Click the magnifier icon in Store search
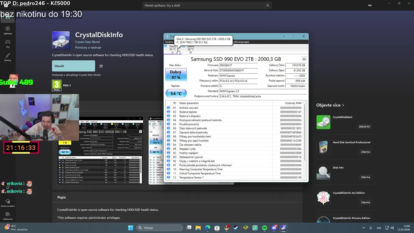 267,6
